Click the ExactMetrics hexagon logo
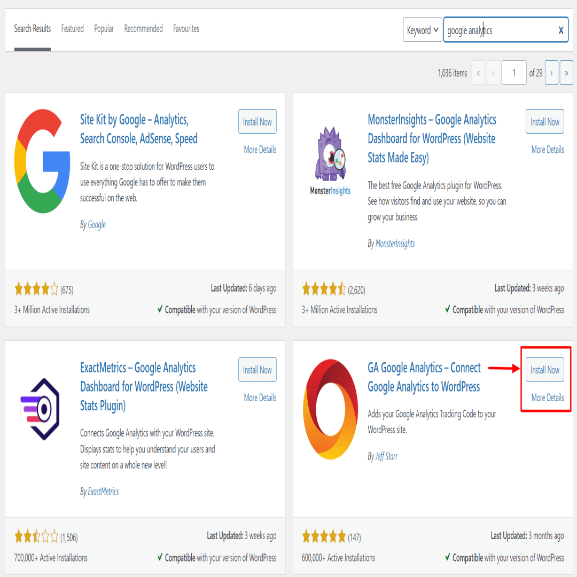The width and height of the screenshot is (577, 577). point(41,409)
